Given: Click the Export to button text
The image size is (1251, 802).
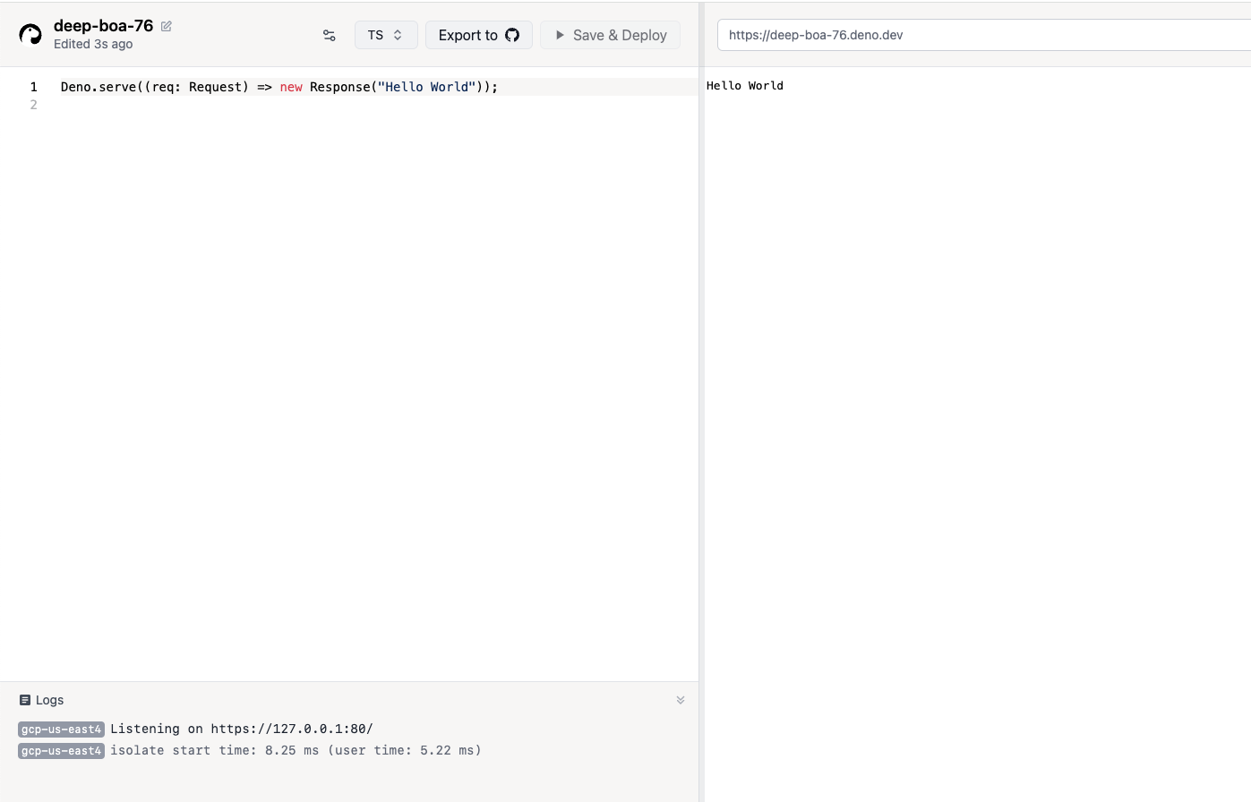Looking at the screenshot, I should [x=467, y=35].
